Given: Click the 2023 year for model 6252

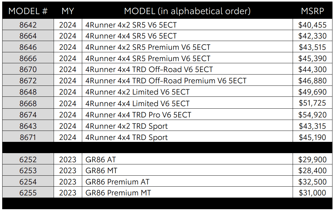Looking at the screenshot, I should pos(68,159).
